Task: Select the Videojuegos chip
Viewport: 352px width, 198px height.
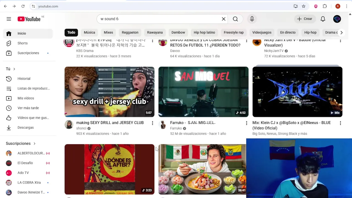Action: click(262, 32)
